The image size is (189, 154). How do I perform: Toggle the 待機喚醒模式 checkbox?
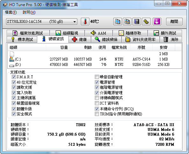(x=97, y=98)
